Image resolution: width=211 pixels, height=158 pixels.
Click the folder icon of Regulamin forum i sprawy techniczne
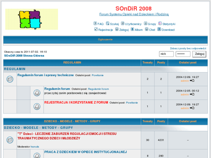tap(10, 79)
